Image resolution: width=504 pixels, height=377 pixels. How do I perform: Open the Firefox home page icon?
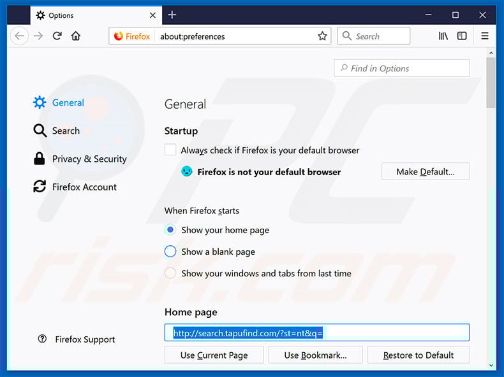click(x=76, y=36)
